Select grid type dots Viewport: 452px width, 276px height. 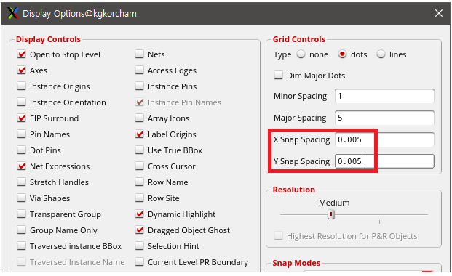(x=342, y=54)
